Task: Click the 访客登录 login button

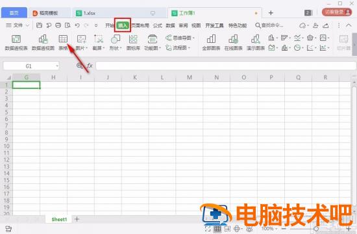Action: tap(337, 12)
